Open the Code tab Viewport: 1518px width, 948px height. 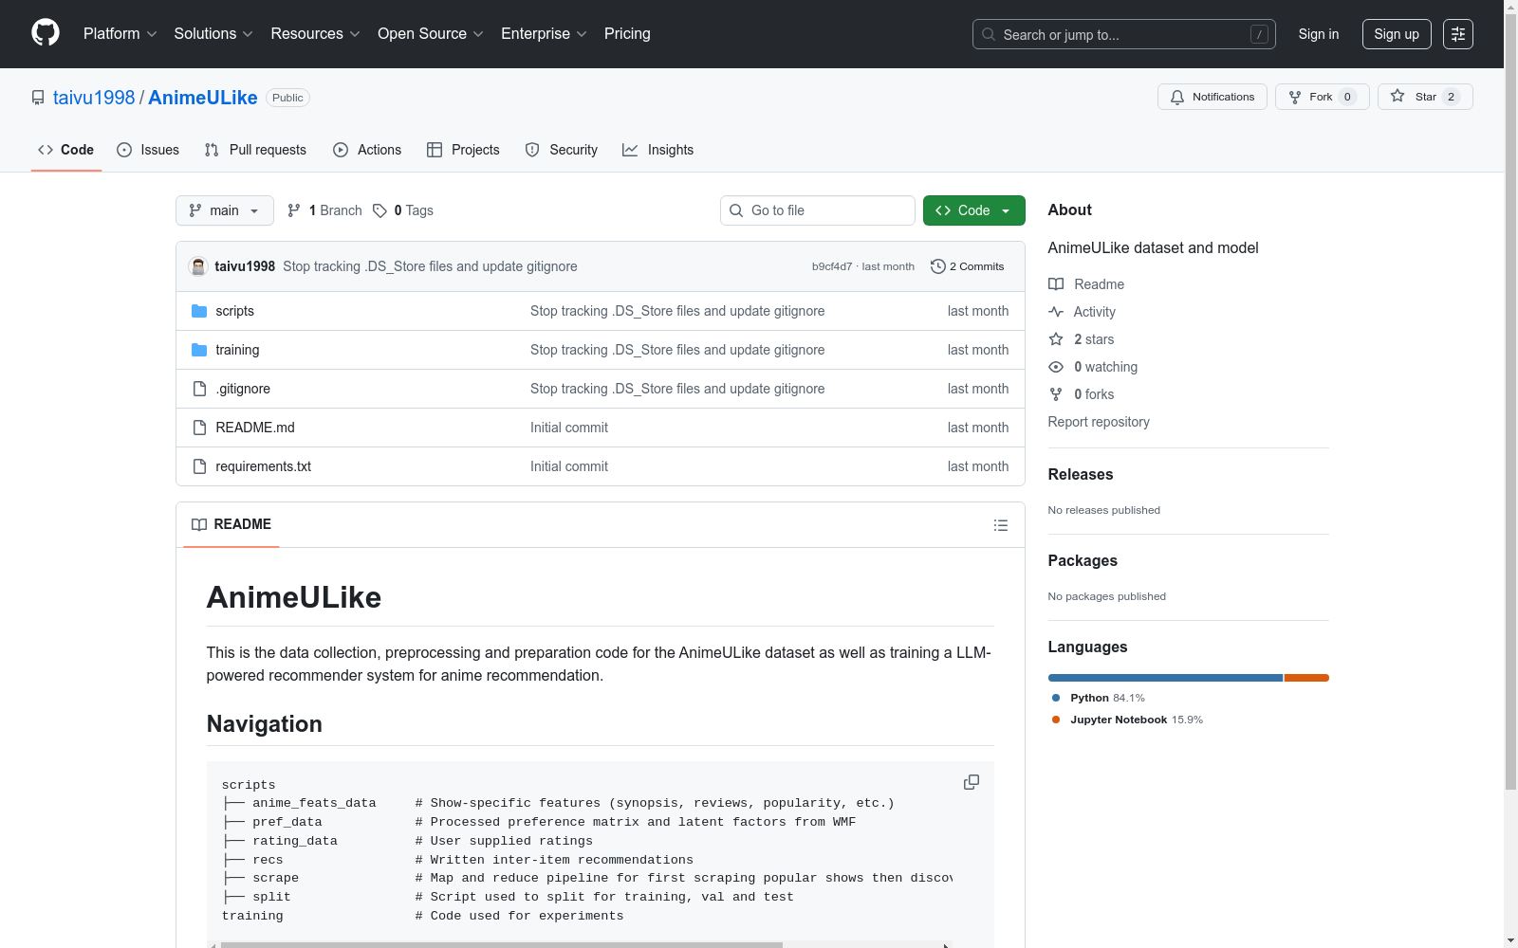pyautogui.click(x=66, y=150)
